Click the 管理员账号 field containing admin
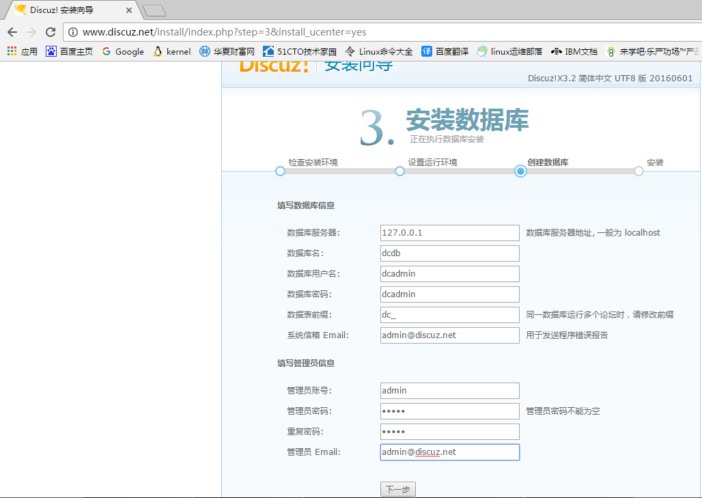Image resolution: width=702 pixels, height=498 pixels. [450, 391]
